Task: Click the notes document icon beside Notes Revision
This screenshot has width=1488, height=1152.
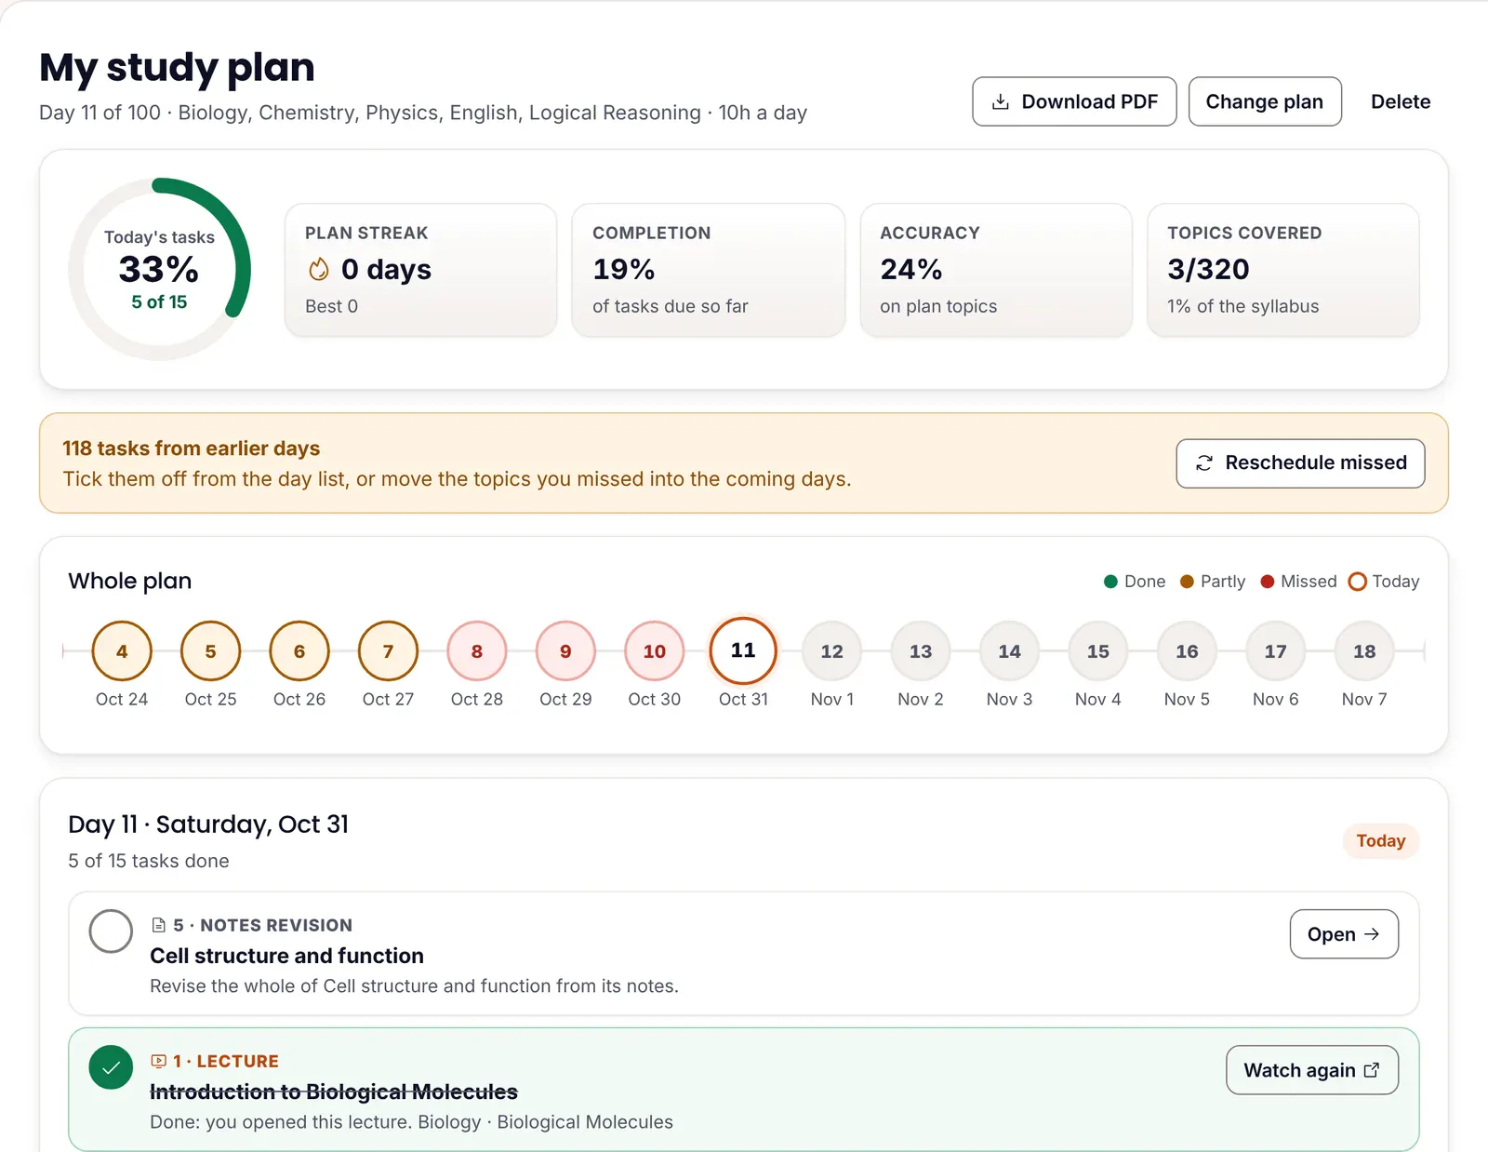Action: 159,925
